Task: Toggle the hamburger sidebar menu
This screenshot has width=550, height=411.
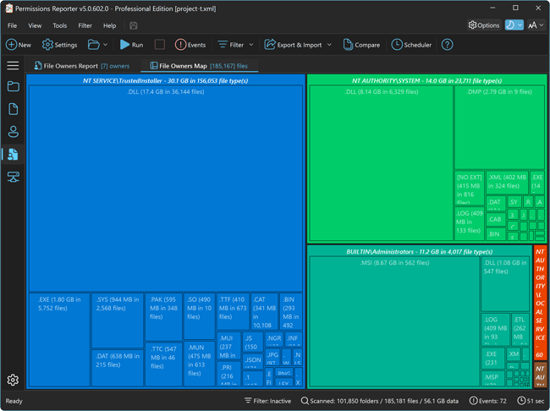Action: click(13, 65)
